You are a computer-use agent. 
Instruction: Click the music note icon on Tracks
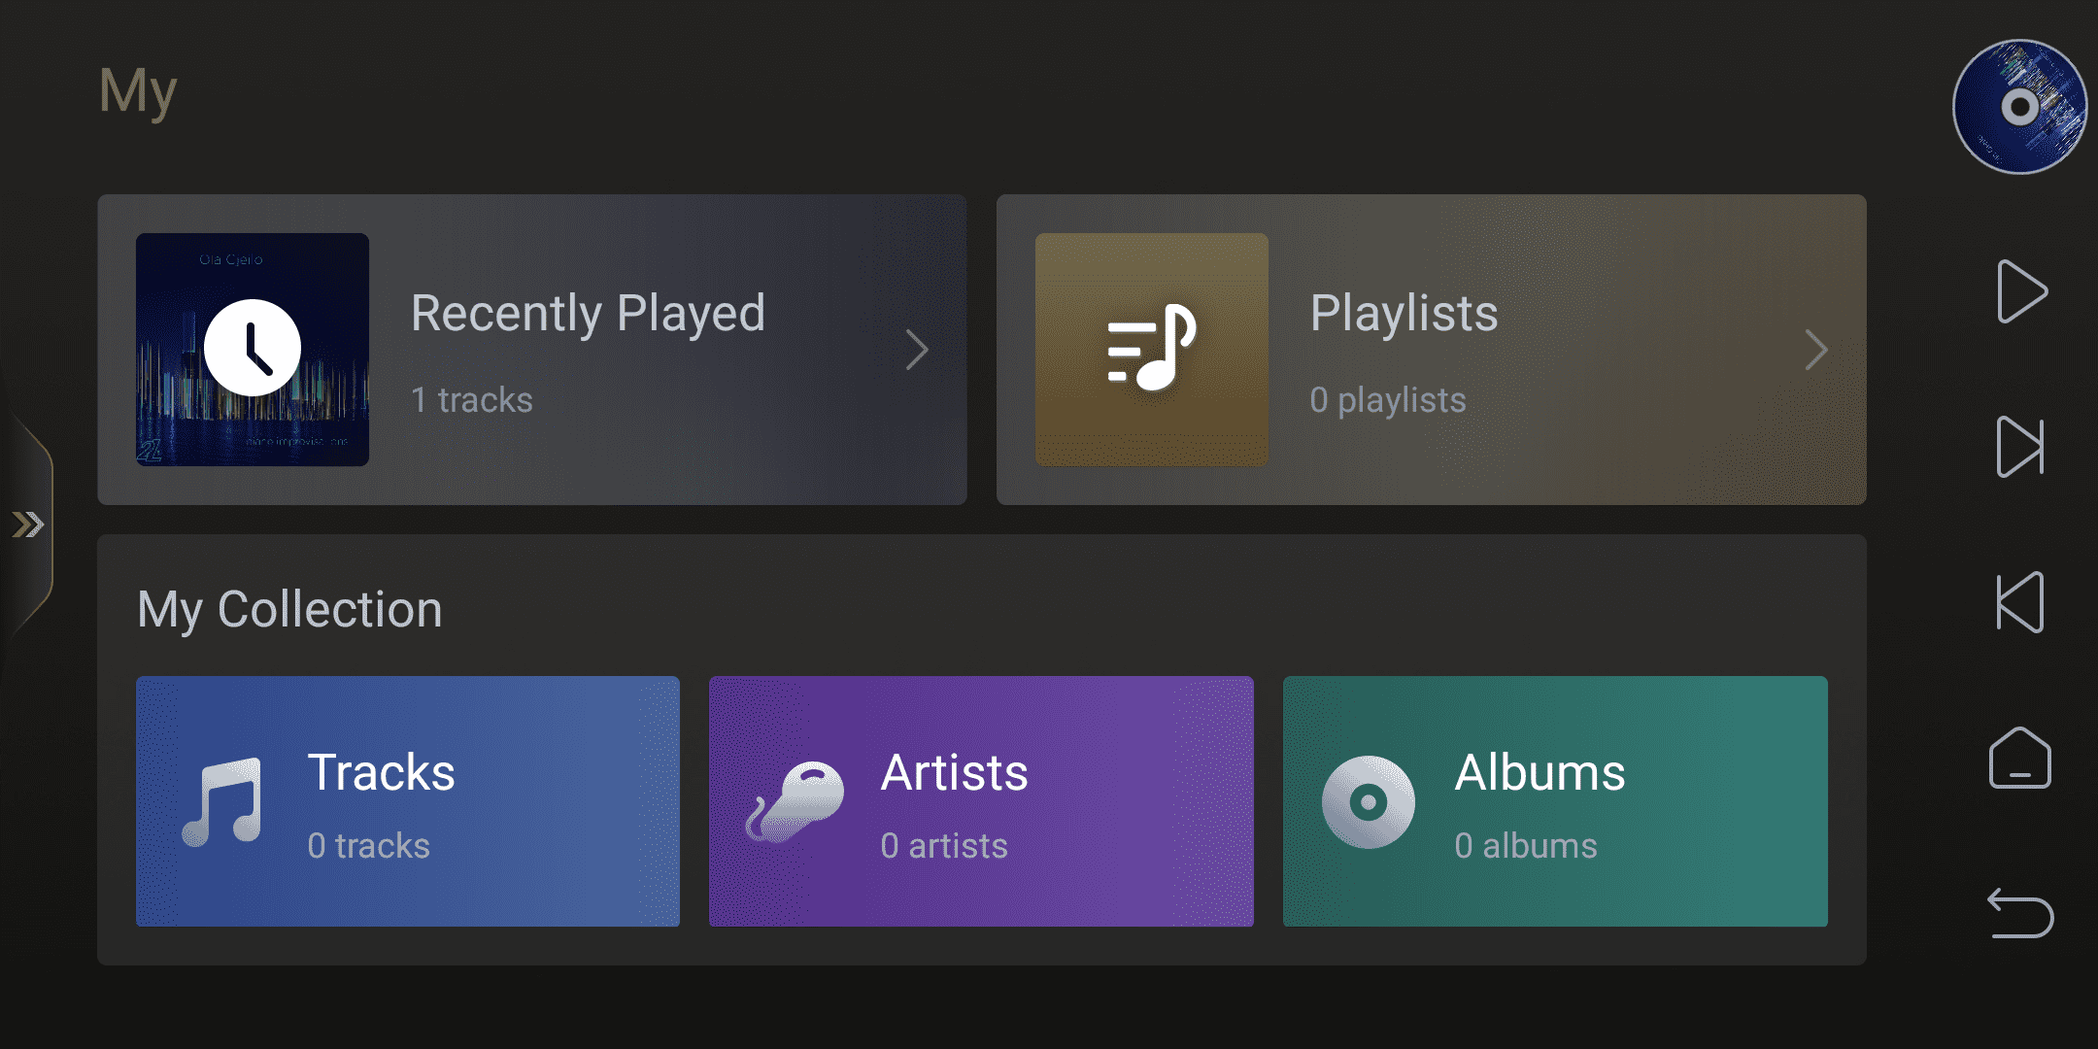(x=222, y=802)
